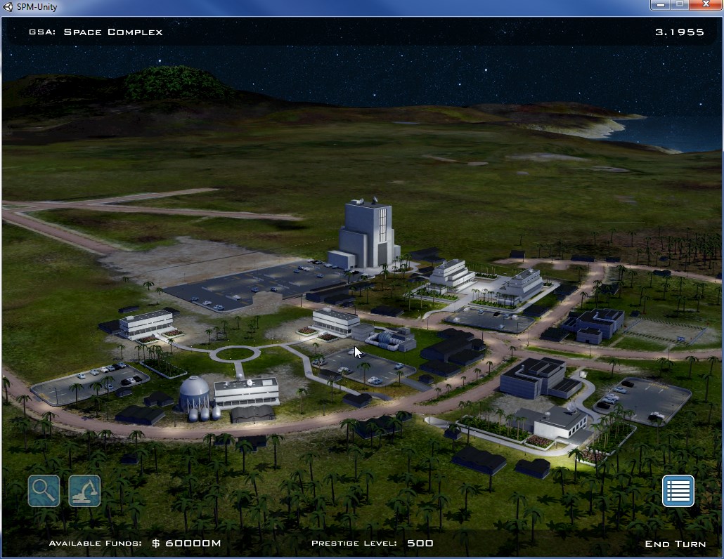Maximize the SPM-Unity window
Viewport: 724px width, 559px height.
pos(680,6)
